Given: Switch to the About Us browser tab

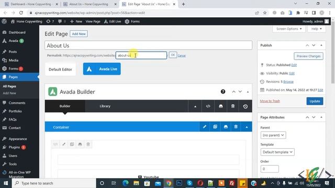Looking at the screenshot, I should 88,4.
